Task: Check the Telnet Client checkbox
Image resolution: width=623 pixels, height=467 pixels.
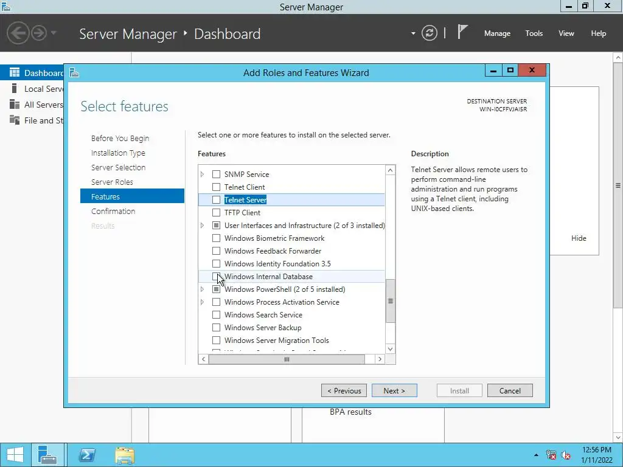Action: [x=216, y=187]
